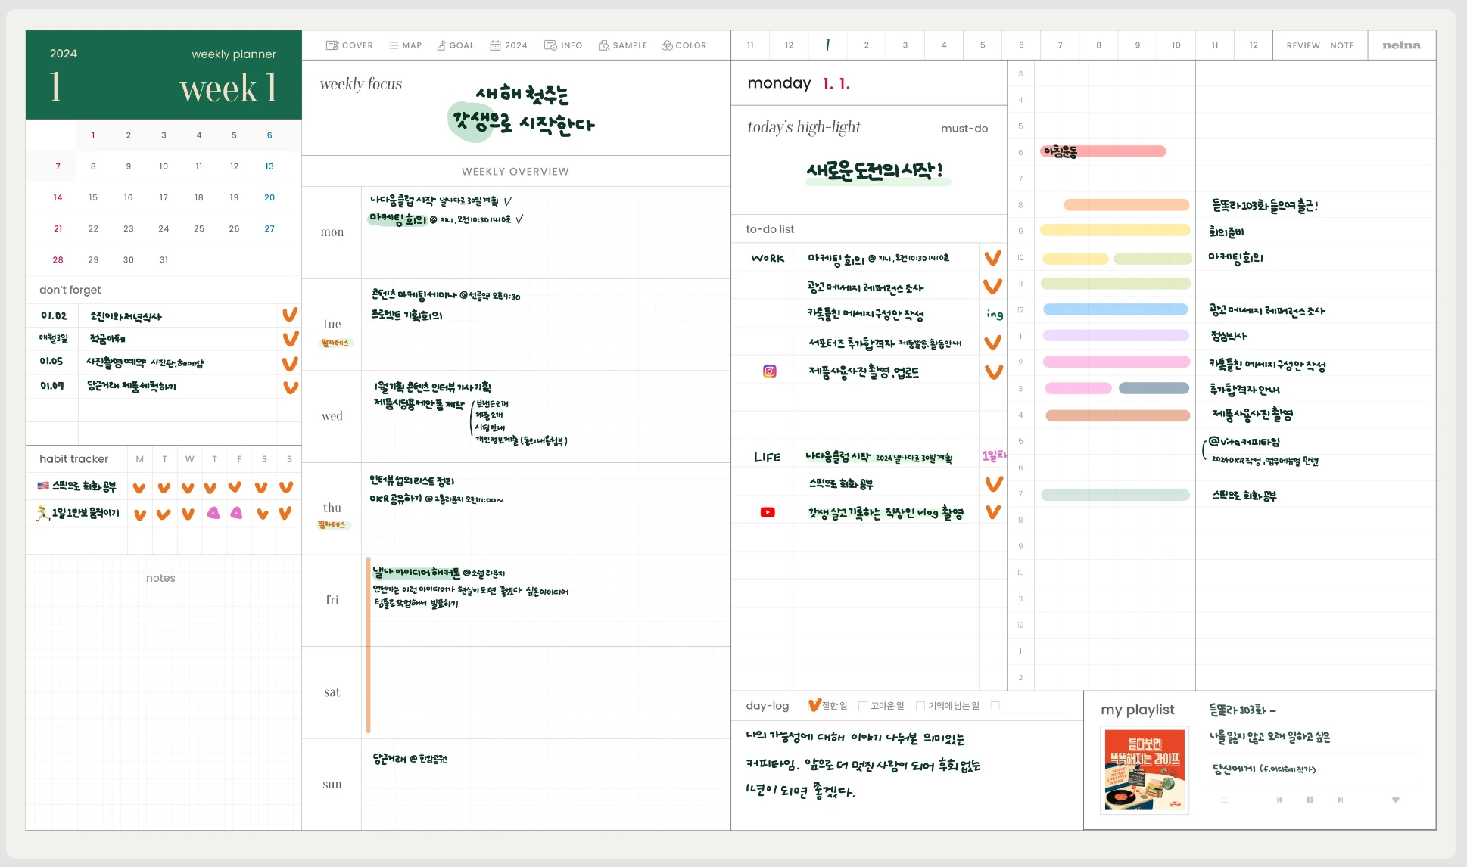Viewport: 1467px width, 867px height.
Task: Check the 기억에 남는 일 box
Action: click(x=920, y=706)
